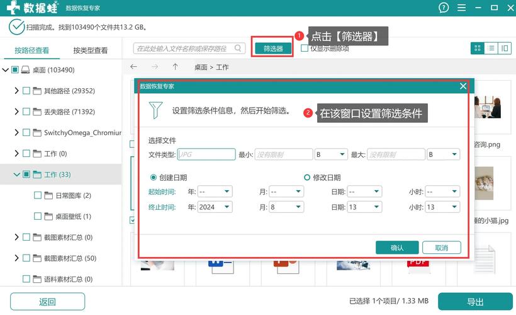Select the 截图素材汇总 (0) tree row
516x315 pixels.
(x=61, y=238)
